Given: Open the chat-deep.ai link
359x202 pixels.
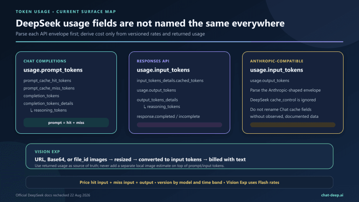Looking at the screenshot, I should [x=332, y=195].
